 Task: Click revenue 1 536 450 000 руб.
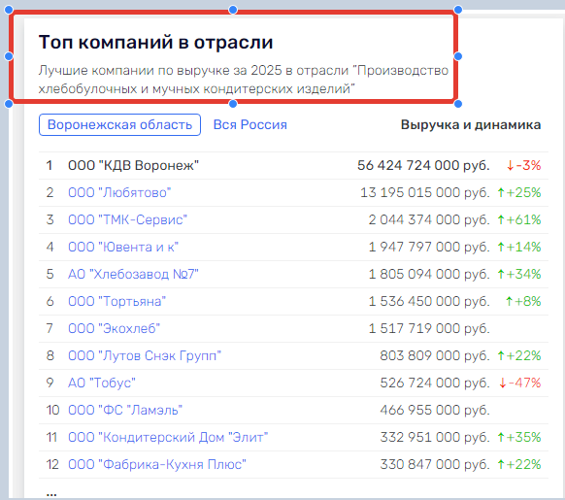coord(429,301)
